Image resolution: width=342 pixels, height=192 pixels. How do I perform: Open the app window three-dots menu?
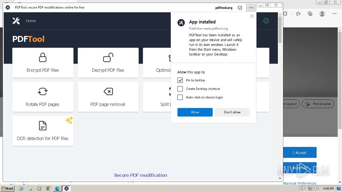251,8
